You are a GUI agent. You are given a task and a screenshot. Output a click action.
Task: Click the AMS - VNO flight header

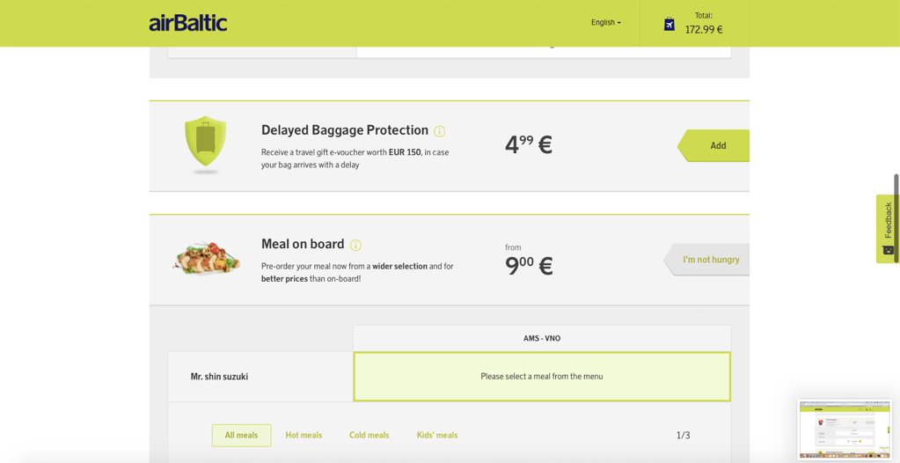[x=542, y=338]
